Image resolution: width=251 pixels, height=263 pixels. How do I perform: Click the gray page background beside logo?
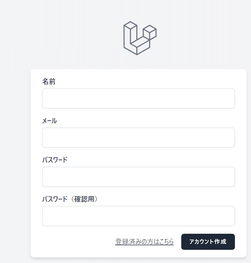tap(67, 37)
